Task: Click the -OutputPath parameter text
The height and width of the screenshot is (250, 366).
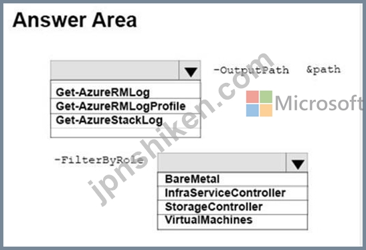Action: coord(251,70)
